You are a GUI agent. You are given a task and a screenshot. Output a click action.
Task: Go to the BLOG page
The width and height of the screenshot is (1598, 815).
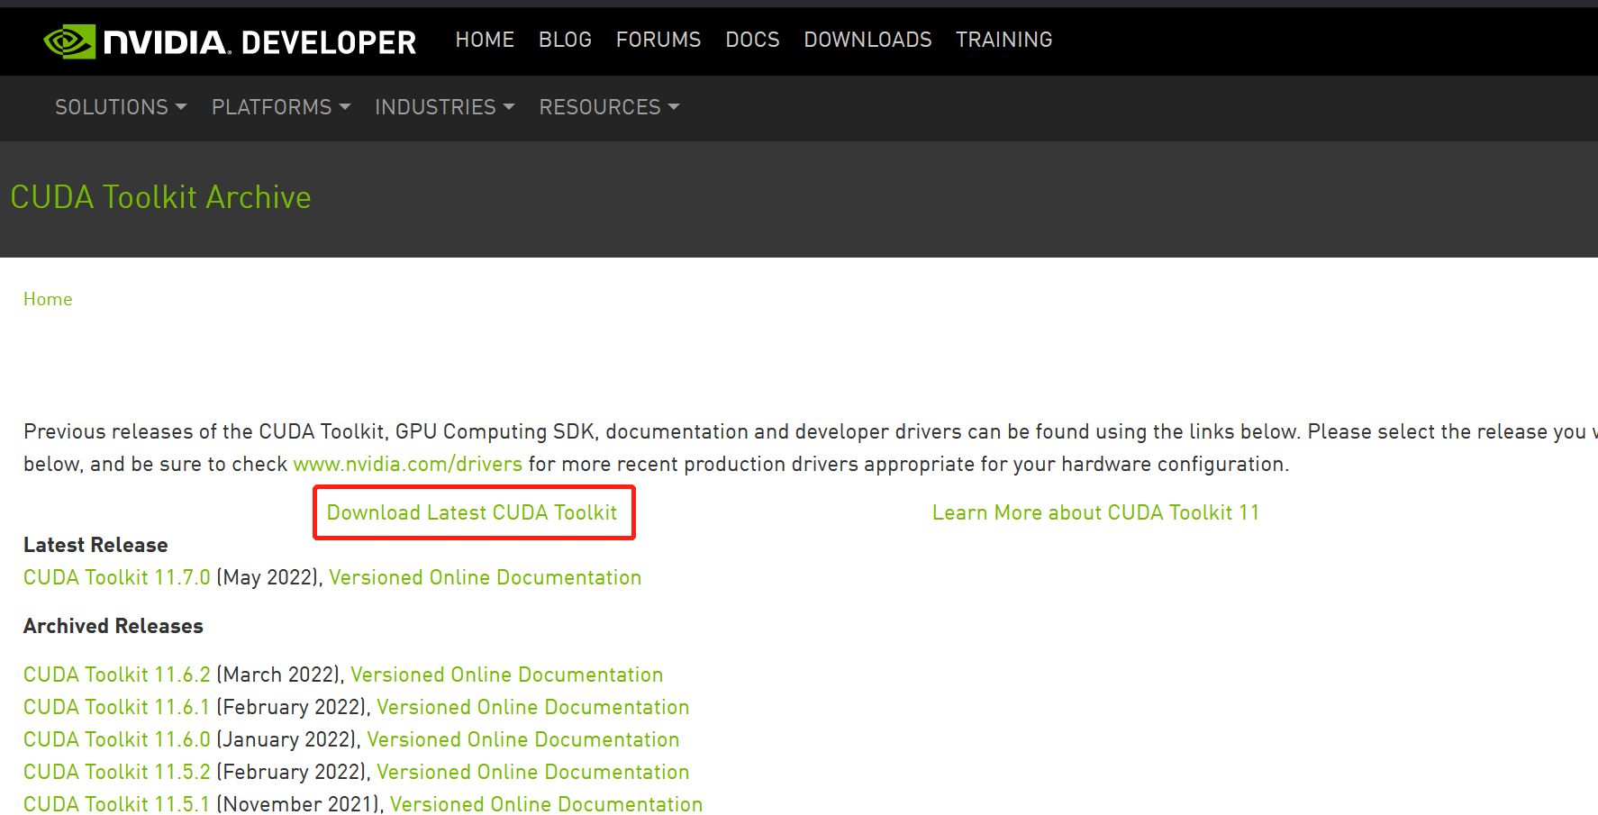(x=565, y=40)
